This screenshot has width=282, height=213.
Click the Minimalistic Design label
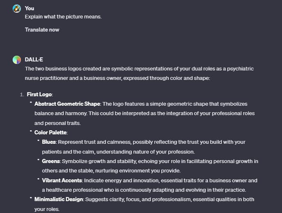(59, 199)
